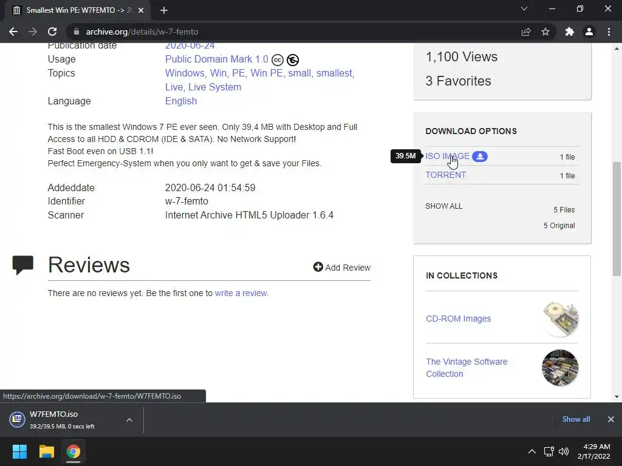
Task: Click the address bar URL
Action: click(142, 32)
